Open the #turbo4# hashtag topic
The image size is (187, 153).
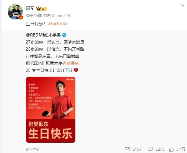pyautogui.click(x=58, y=24)
